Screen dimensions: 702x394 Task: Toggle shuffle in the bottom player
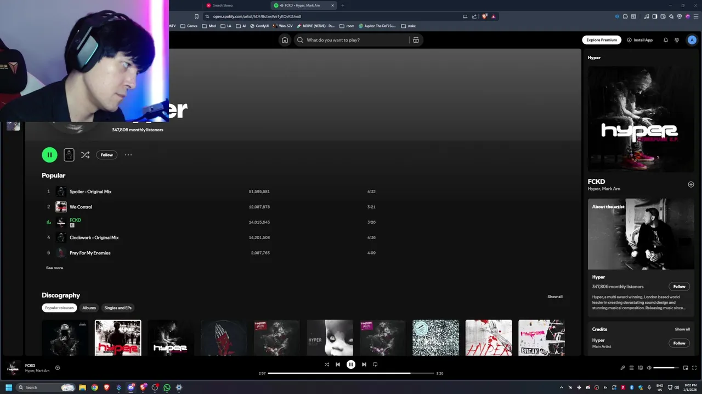pos(326,364)
